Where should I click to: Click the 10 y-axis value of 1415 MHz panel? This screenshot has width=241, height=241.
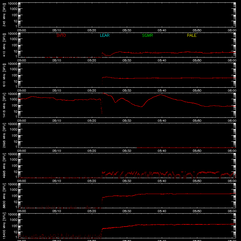[16, 111]
